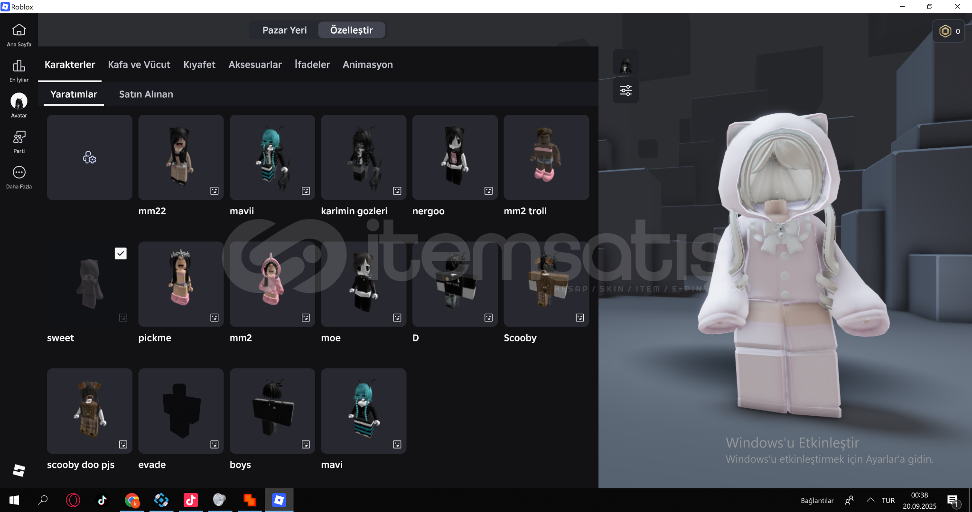Viewport: 972px width, 512px height.
Task: Click edit icon on moe outfit
Action: coord(397,318)
